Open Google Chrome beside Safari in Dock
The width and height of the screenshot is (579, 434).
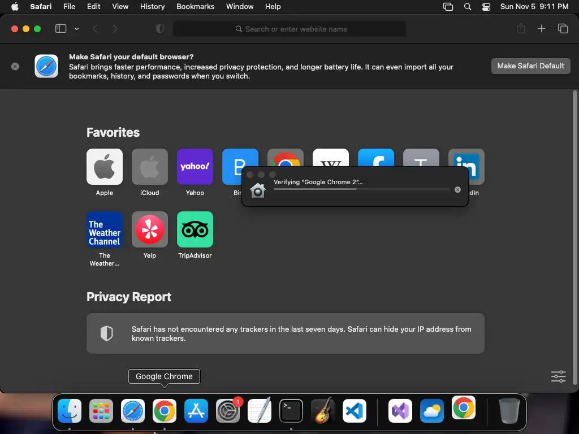click(165, 410)
